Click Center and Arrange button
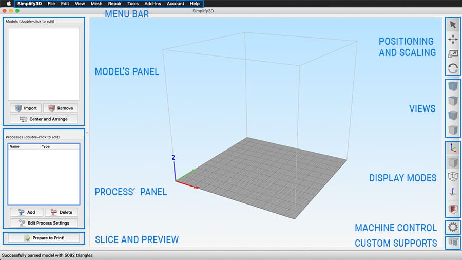The width and height of the screenshot is (462, 260). coord(44,119)
